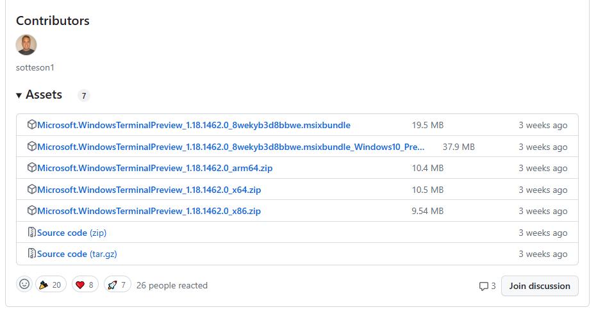Click package icon beside Windows10_Pre... asset
This screenshot has width=596, height=323.
[x=32, y=146]
